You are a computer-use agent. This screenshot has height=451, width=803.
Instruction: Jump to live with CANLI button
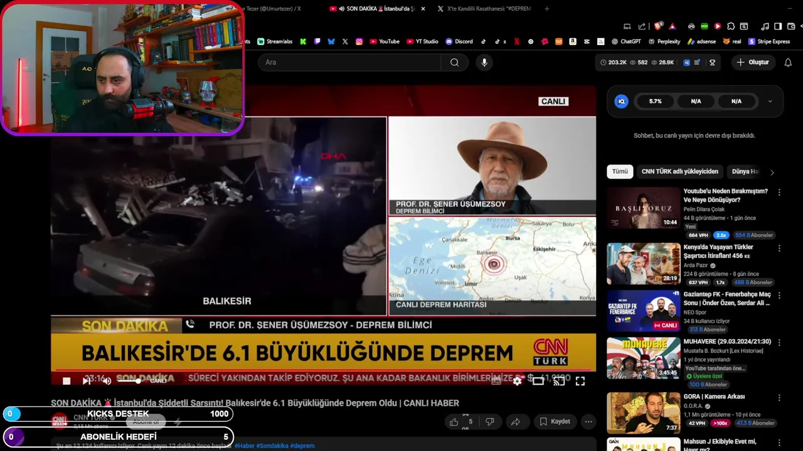tap(158, 381)
